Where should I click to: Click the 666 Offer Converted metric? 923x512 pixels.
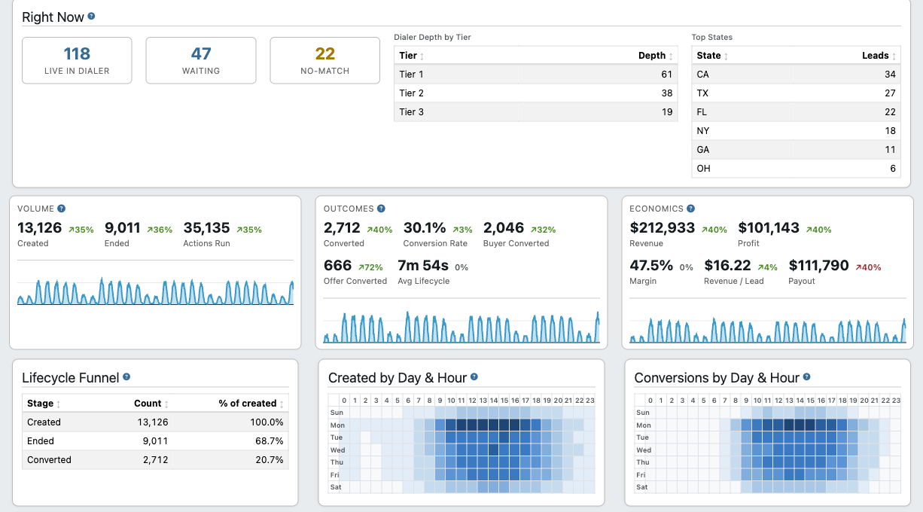point(355,272)
